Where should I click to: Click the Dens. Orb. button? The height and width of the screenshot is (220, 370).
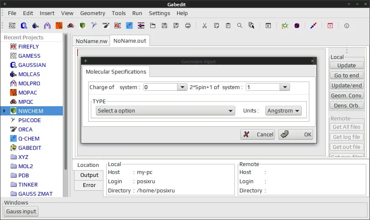coord(347,106)
